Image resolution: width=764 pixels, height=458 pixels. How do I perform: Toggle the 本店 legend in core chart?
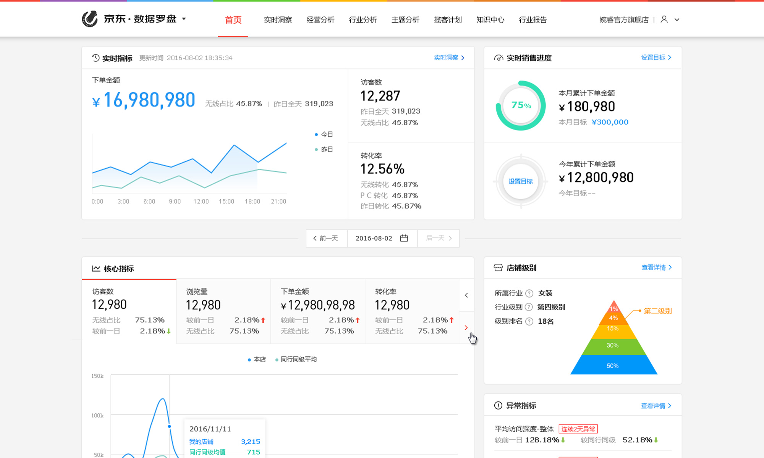[x=257, y=359]
